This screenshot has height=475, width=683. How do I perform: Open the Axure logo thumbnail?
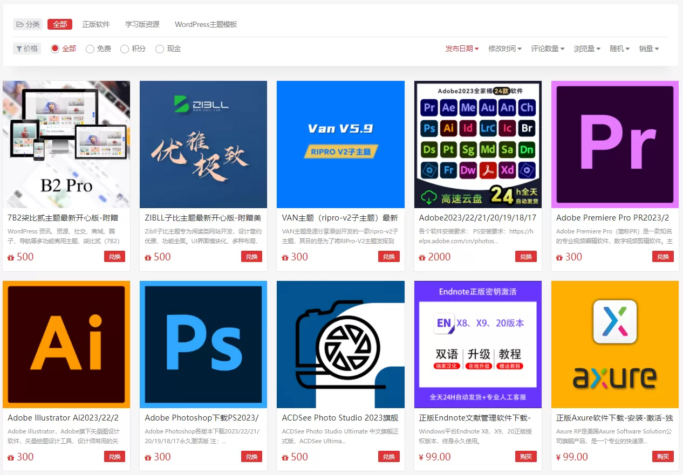point(615,345)
